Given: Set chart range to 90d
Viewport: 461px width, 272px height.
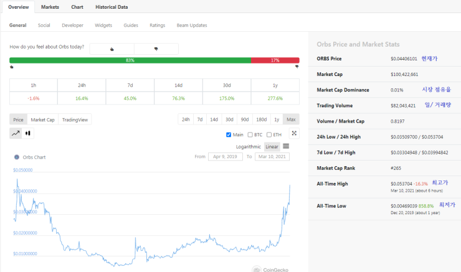Looking at the screenshot, I should click(245, 120).
